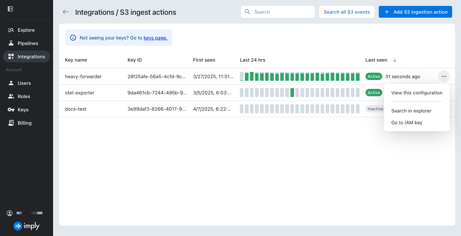The height and width of the screenshot is (236, 461).
Task: Go back using the arrow icon
Action: click(66, 12)
